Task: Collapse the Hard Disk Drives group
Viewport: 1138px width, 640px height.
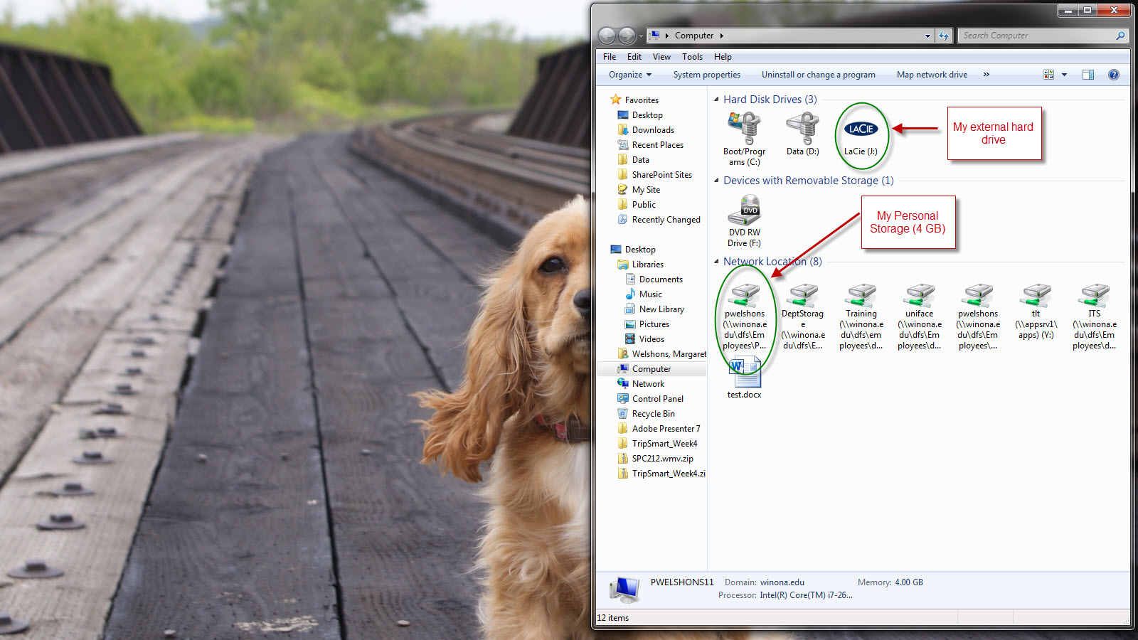Action: pyautogui.click(x=716, y=100)
